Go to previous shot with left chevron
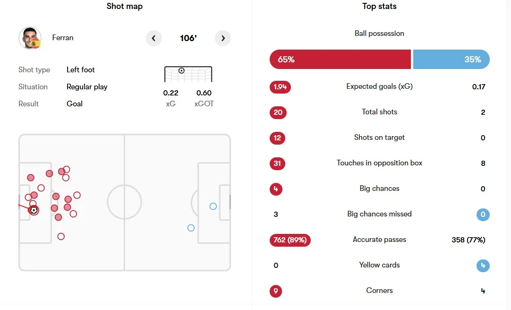The image size is (511, 310). [x=153, y=38]
